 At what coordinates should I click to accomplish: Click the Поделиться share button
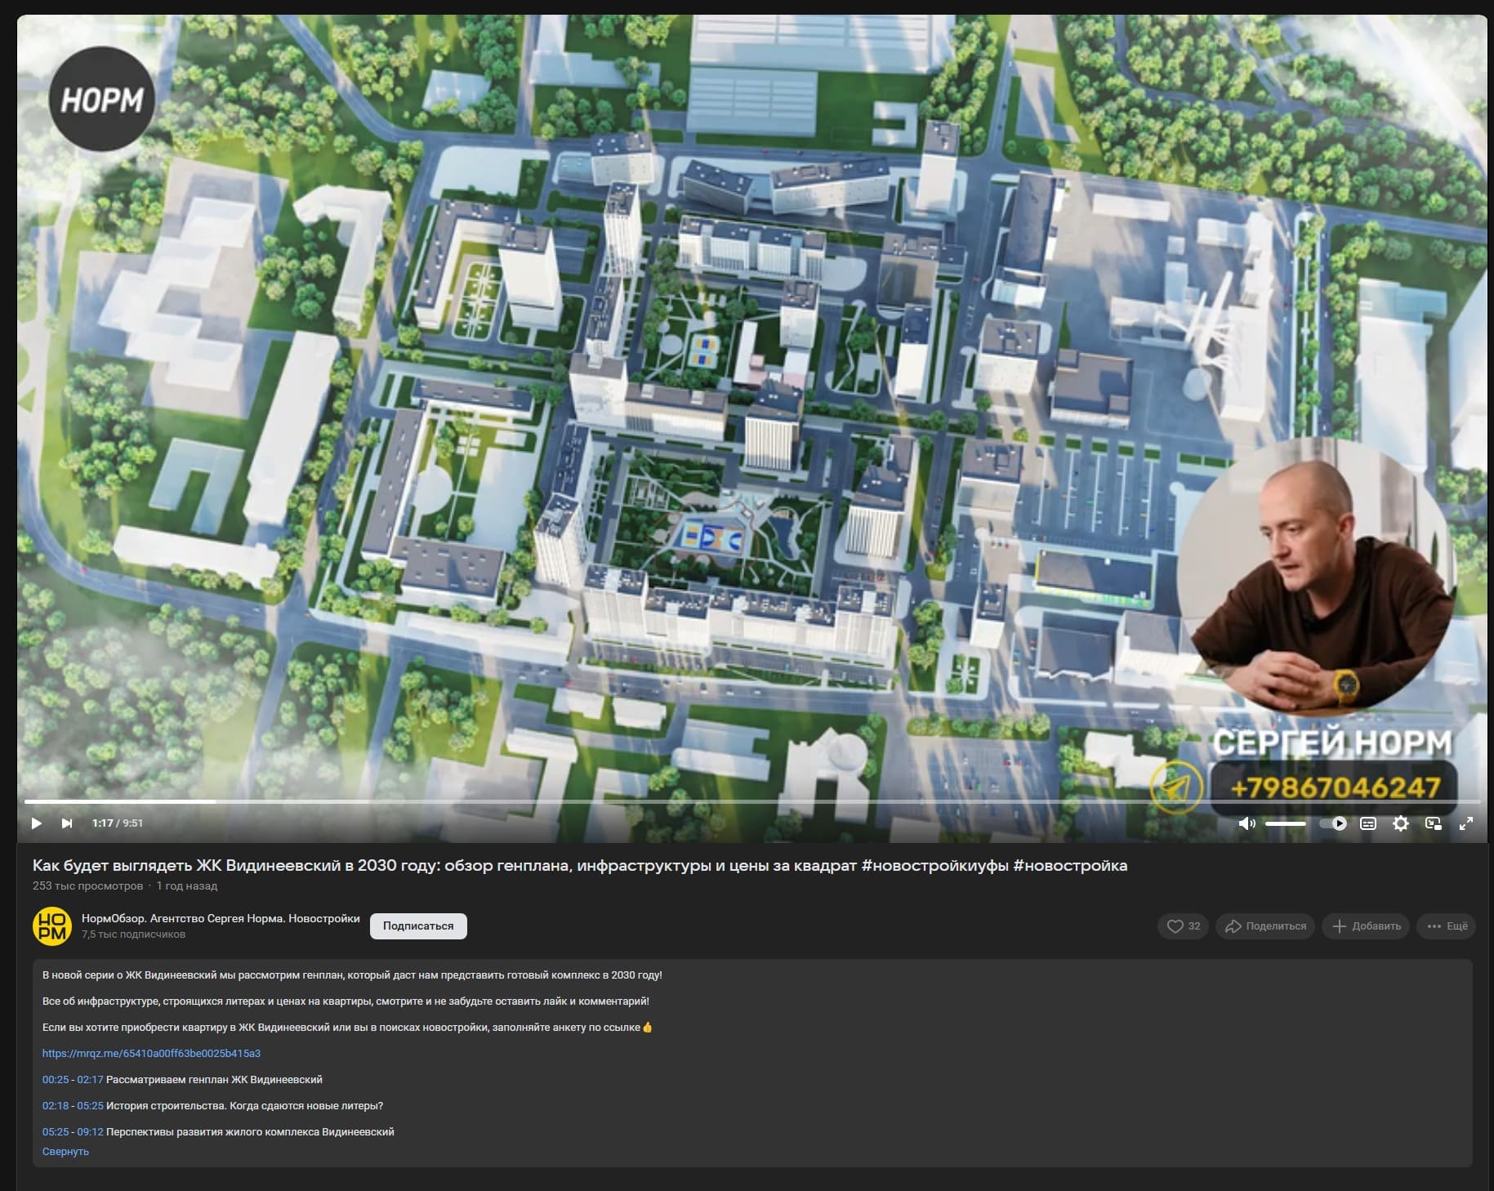[1265, 926]
